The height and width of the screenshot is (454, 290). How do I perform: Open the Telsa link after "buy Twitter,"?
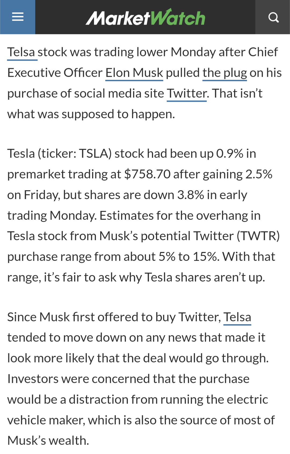[x=237, y=317]
